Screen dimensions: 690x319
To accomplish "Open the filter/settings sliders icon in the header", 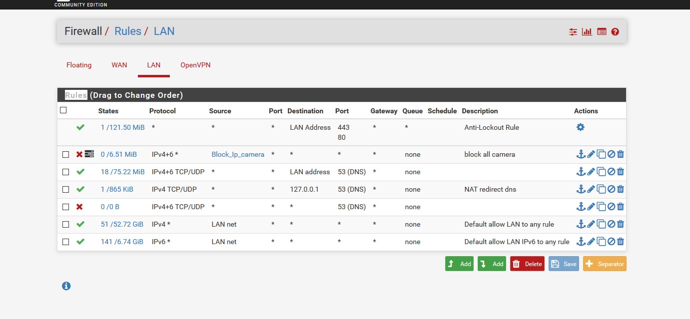I will click(x=573, y=31).
